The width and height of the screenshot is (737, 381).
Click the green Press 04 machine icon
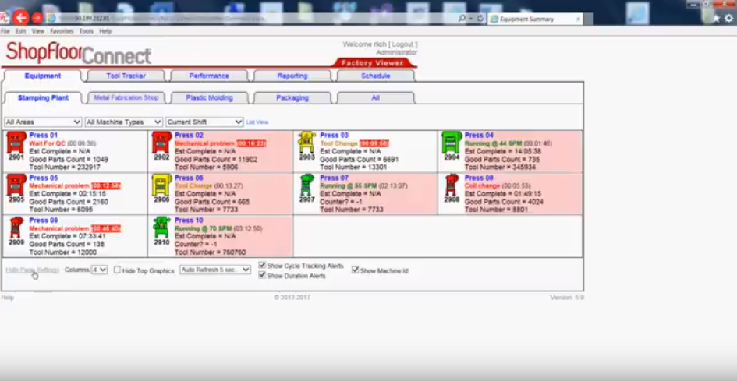pyautogui.click(x=452, y=143)
